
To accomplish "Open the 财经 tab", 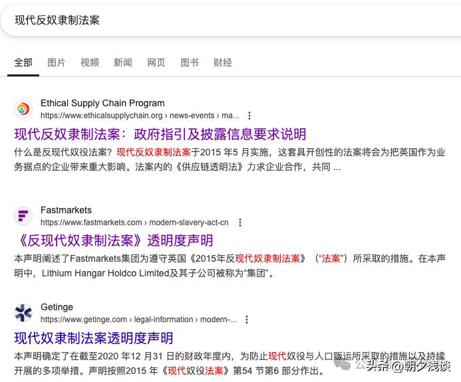I will point(223,62).
